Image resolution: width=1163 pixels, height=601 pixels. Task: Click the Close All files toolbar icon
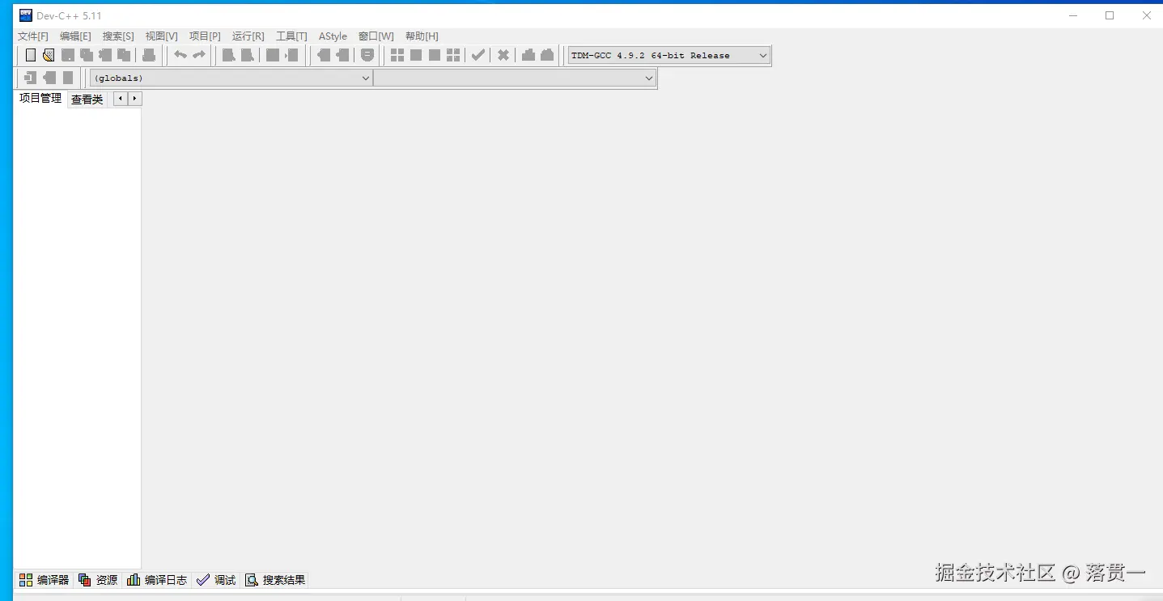click(124, 55)
